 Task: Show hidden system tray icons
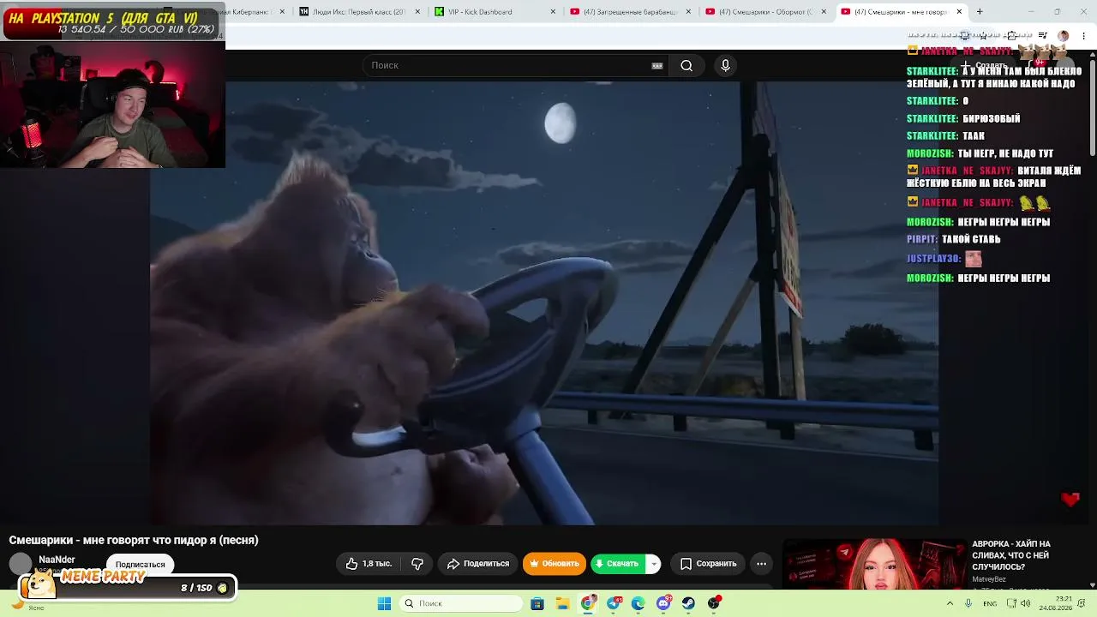tap(950, 603)
